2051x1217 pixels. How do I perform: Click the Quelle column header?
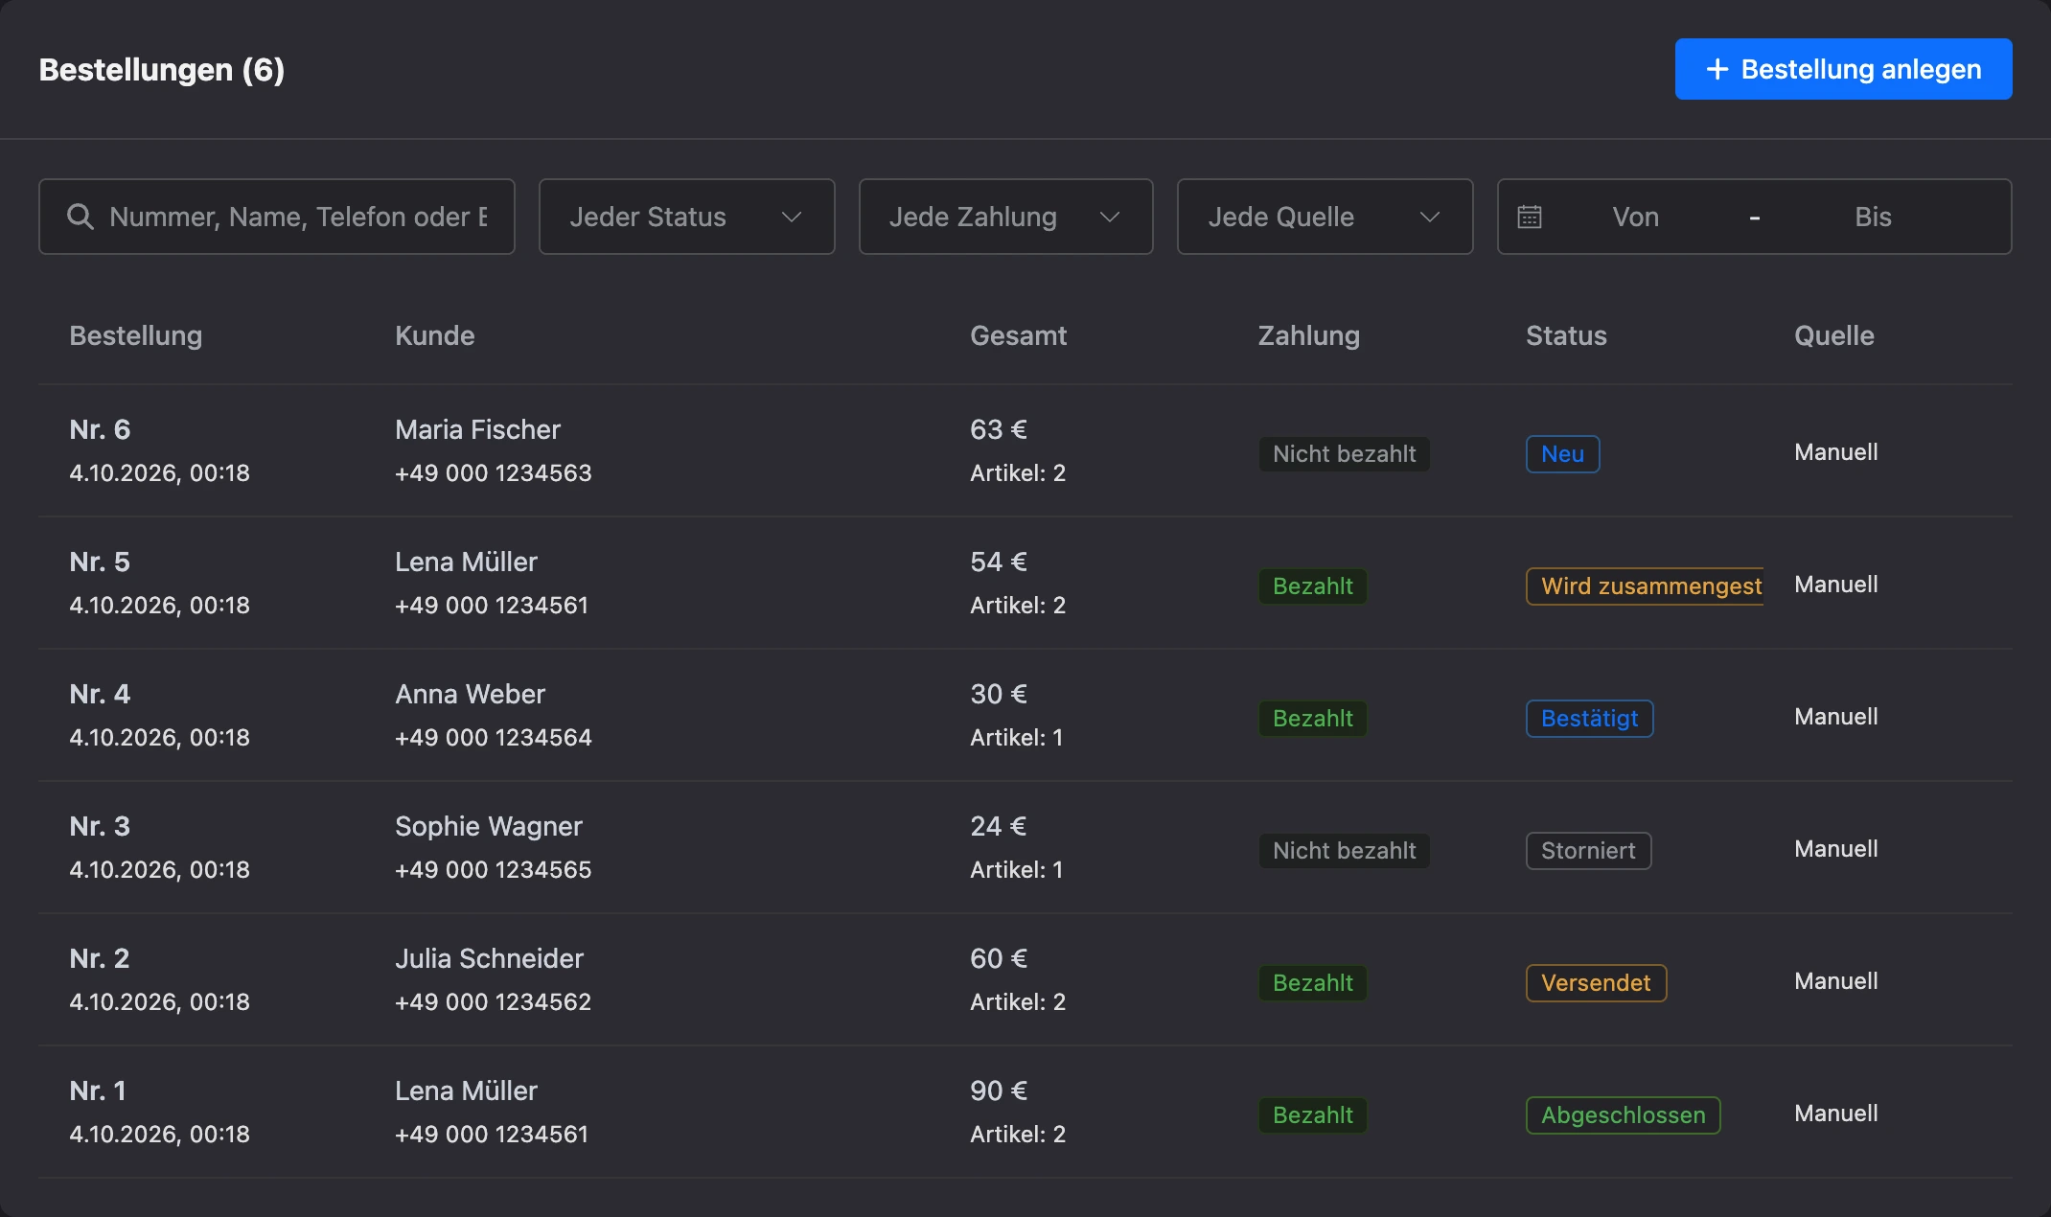click(x=1834, y=335)
